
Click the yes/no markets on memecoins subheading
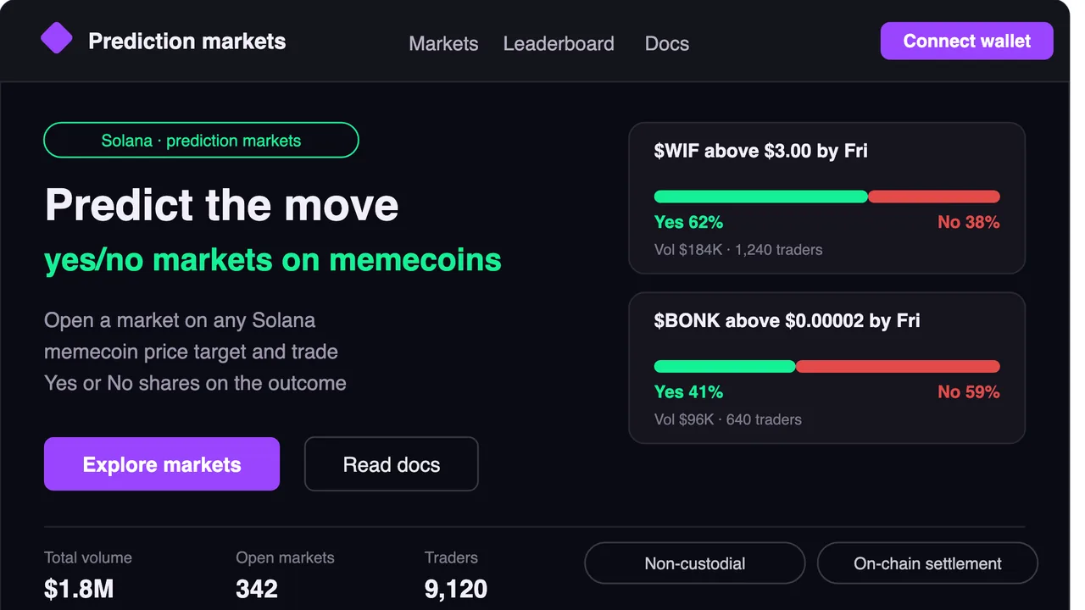273,260
